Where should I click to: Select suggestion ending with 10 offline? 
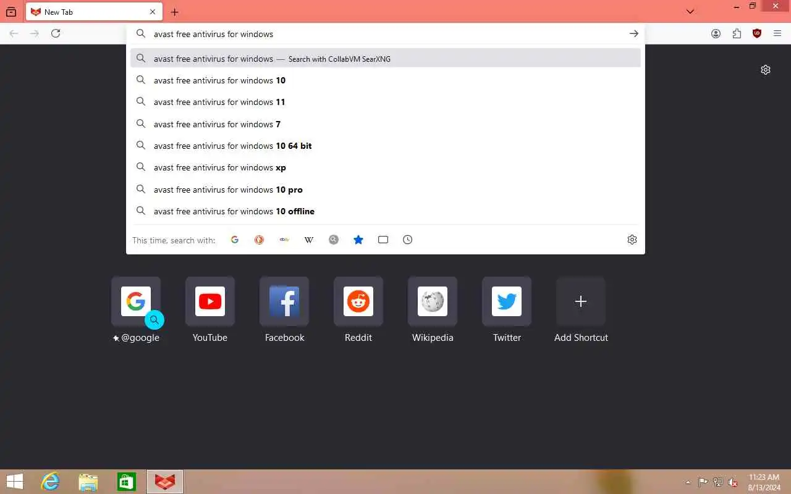point(386,211)
